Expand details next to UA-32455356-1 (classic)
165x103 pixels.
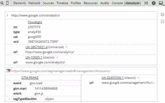(x=138, y=78)
